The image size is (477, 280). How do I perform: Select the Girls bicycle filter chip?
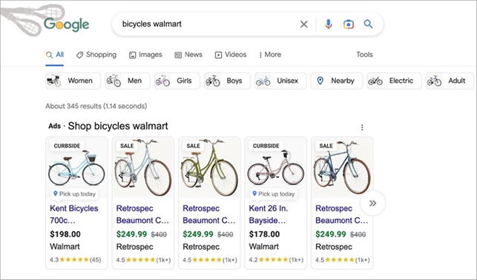pos(177,81)
